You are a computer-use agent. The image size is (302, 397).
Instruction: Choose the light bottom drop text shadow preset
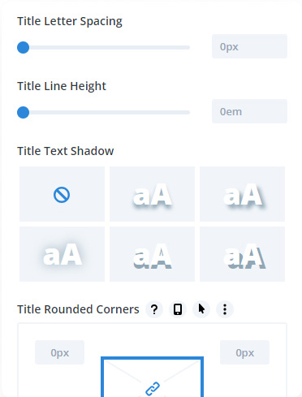[x=152, y=194]
